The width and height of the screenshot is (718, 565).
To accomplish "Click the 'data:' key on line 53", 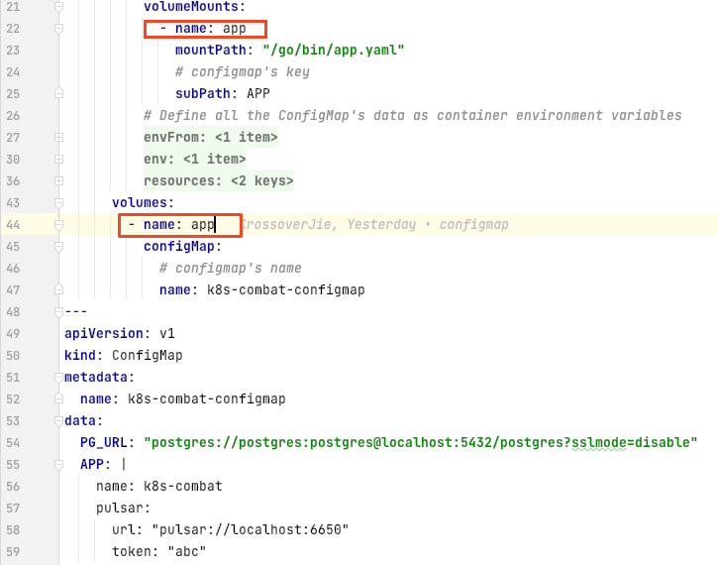I will pyautogui.click(x=83, y=420).
